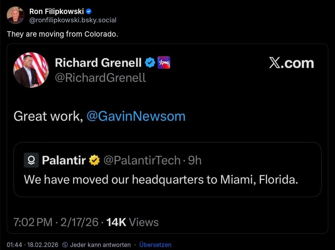
Task: Click the @PalantirTech handle
Action: pos(142,160)
